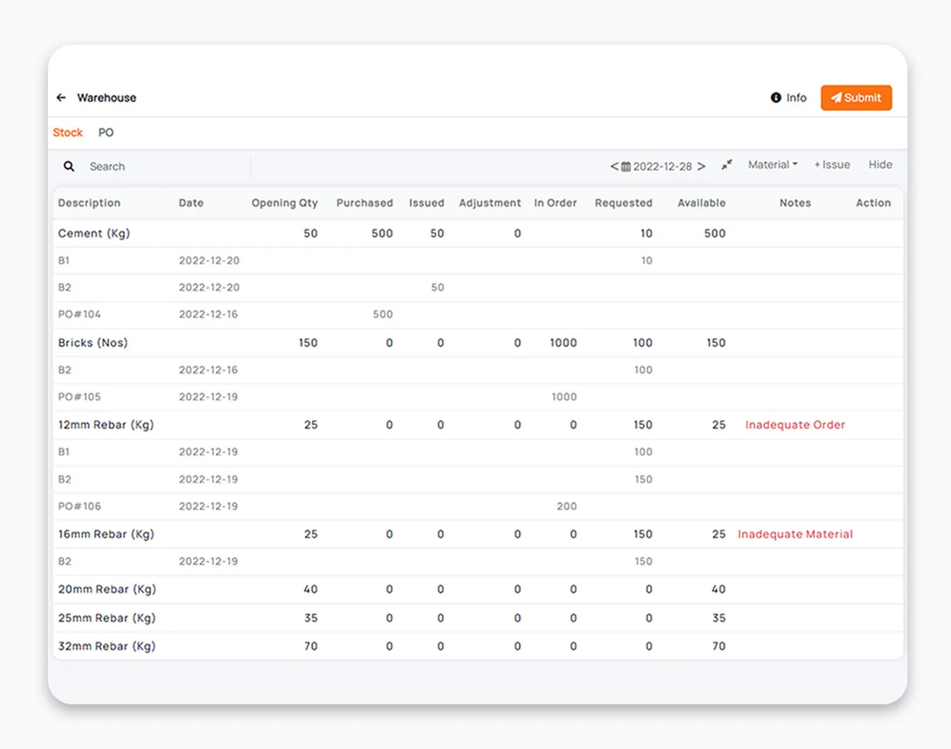Viewport: 951px width, 749px height.
Task: Select the 20mm Rebar (Kg) row
Action: click(477, 589)
